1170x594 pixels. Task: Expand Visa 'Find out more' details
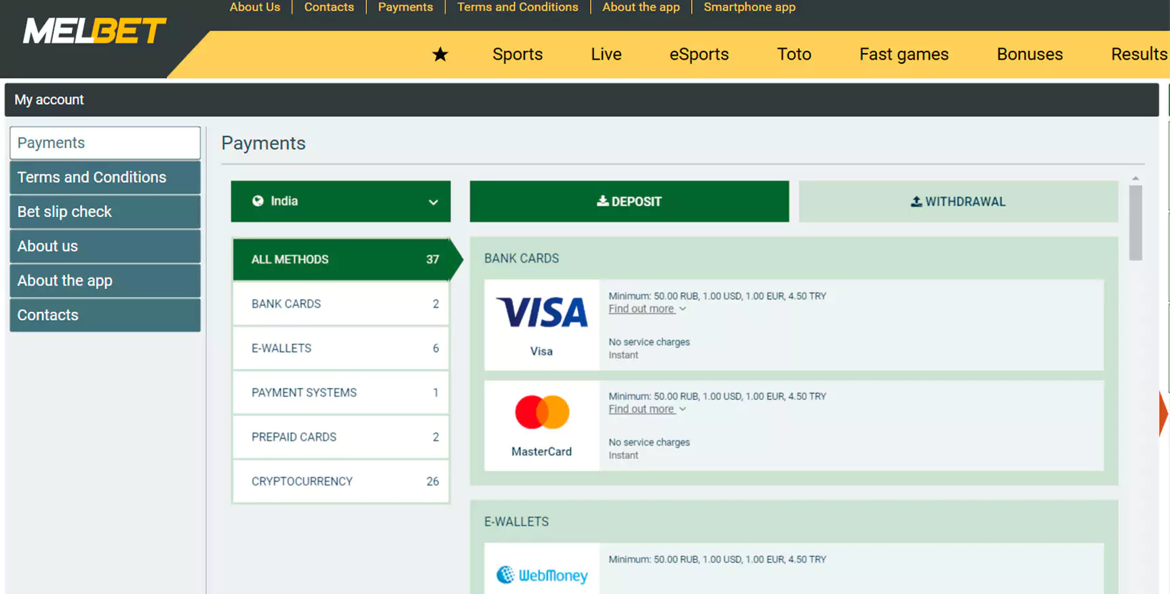click(647, 309)
